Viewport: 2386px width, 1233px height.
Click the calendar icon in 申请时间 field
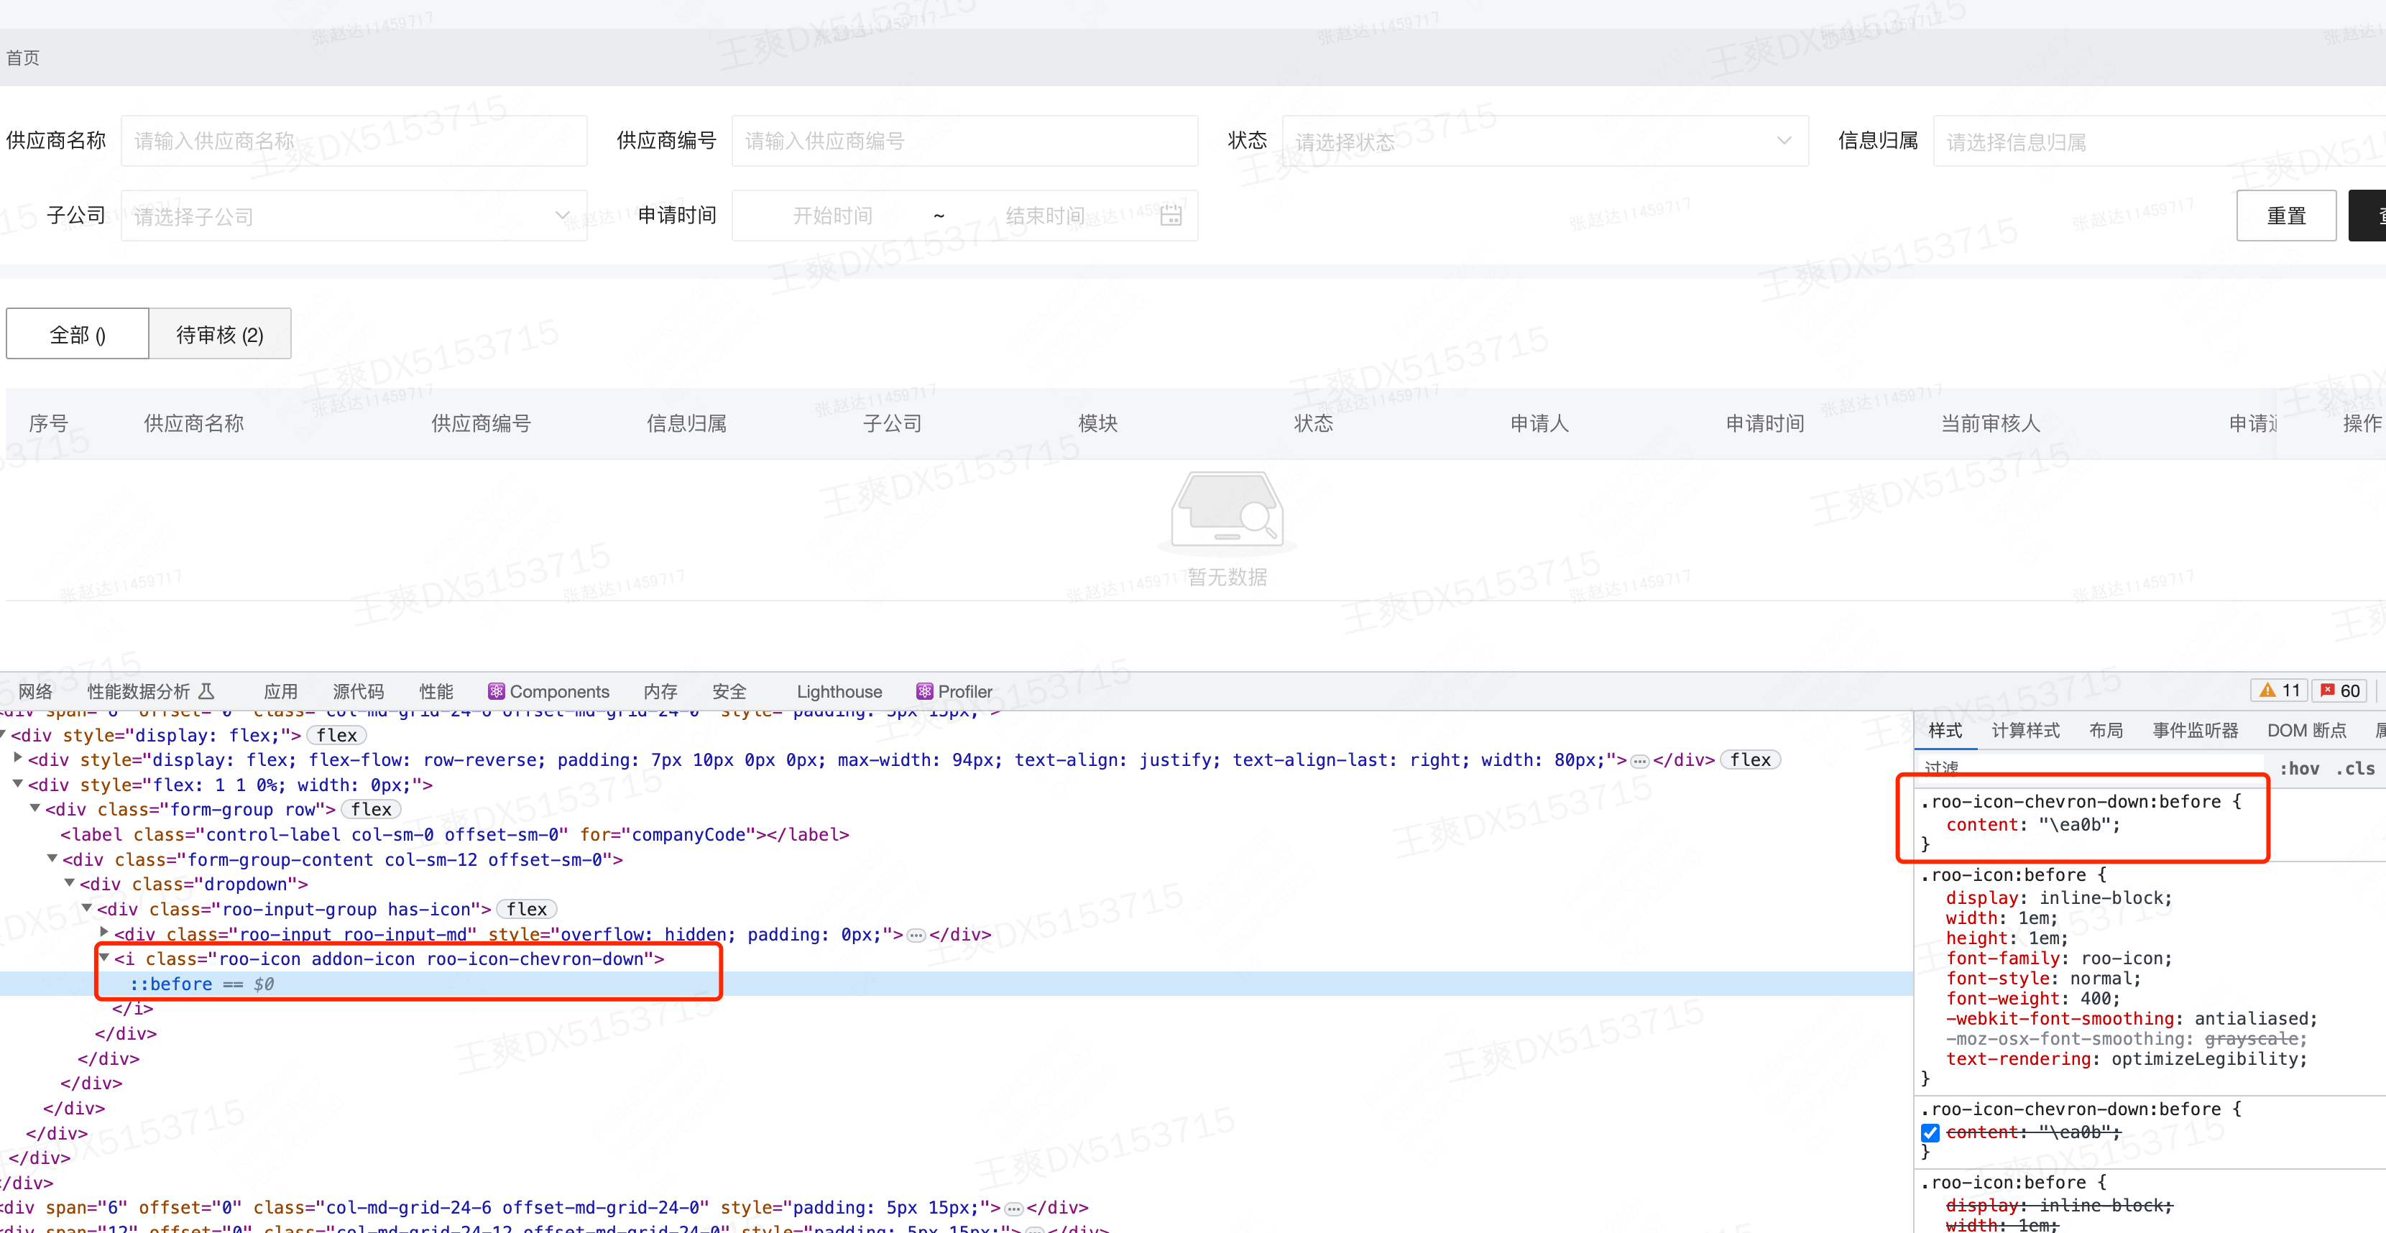(x=1170, y=215)
